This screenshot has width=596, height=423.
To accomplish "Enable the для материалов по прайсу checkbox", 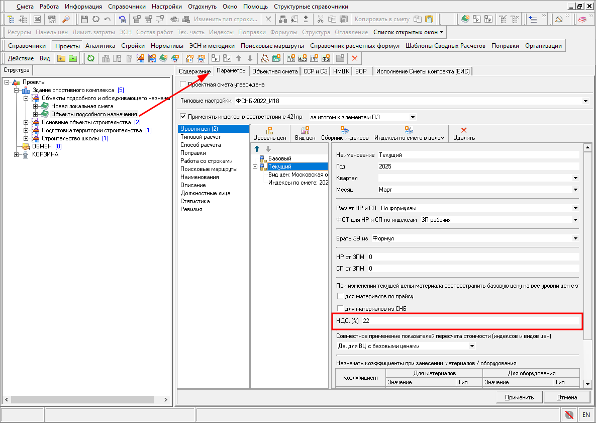I will pyautogui.click(x=340, y=296).
